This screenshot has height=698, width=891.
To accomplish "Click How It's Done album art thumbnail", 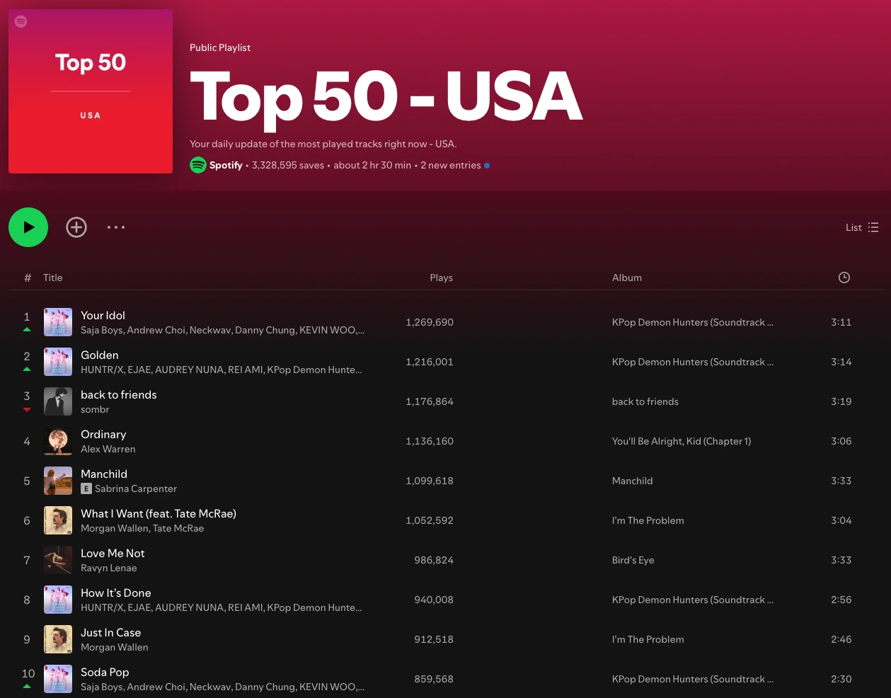I will point(58,600).
